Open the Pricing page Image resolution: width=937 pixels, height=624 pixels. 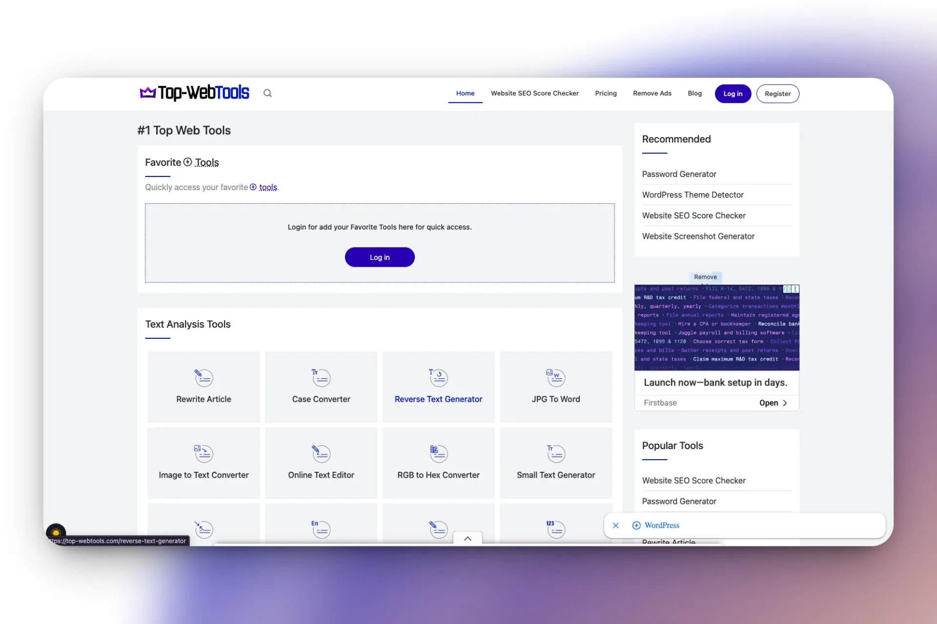click(x=606, y=93)
